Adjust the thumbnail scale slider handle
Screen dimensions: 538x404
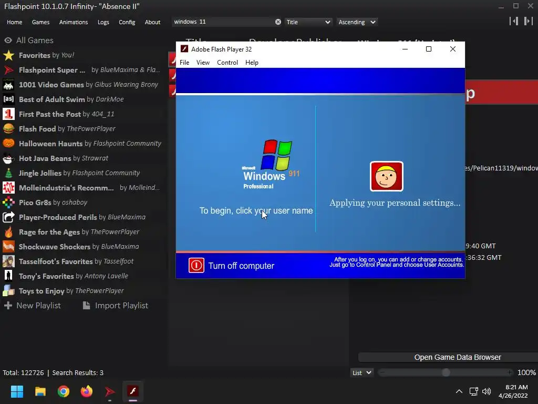(x=446, y=373)
